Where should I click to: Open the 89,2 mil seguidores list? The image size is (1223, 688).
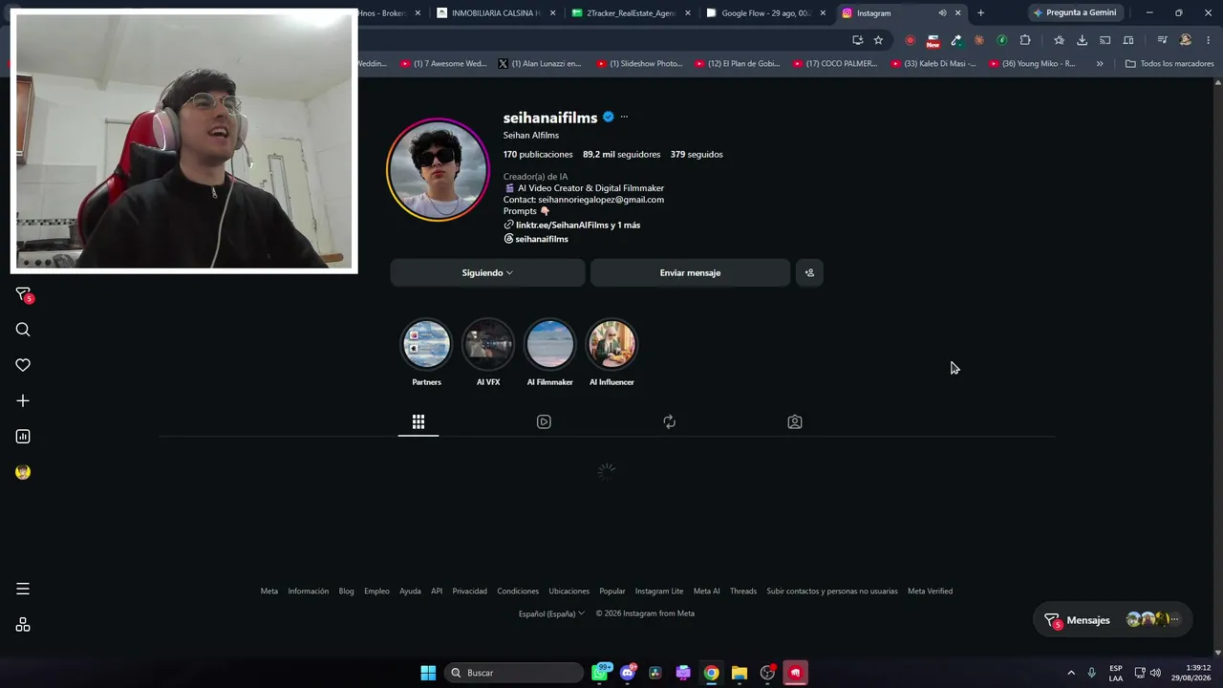[621, 154]
